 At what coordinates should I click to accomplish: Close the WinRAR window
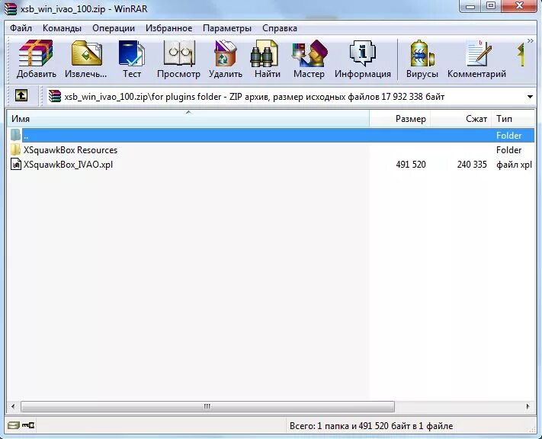tap(520, 6)
